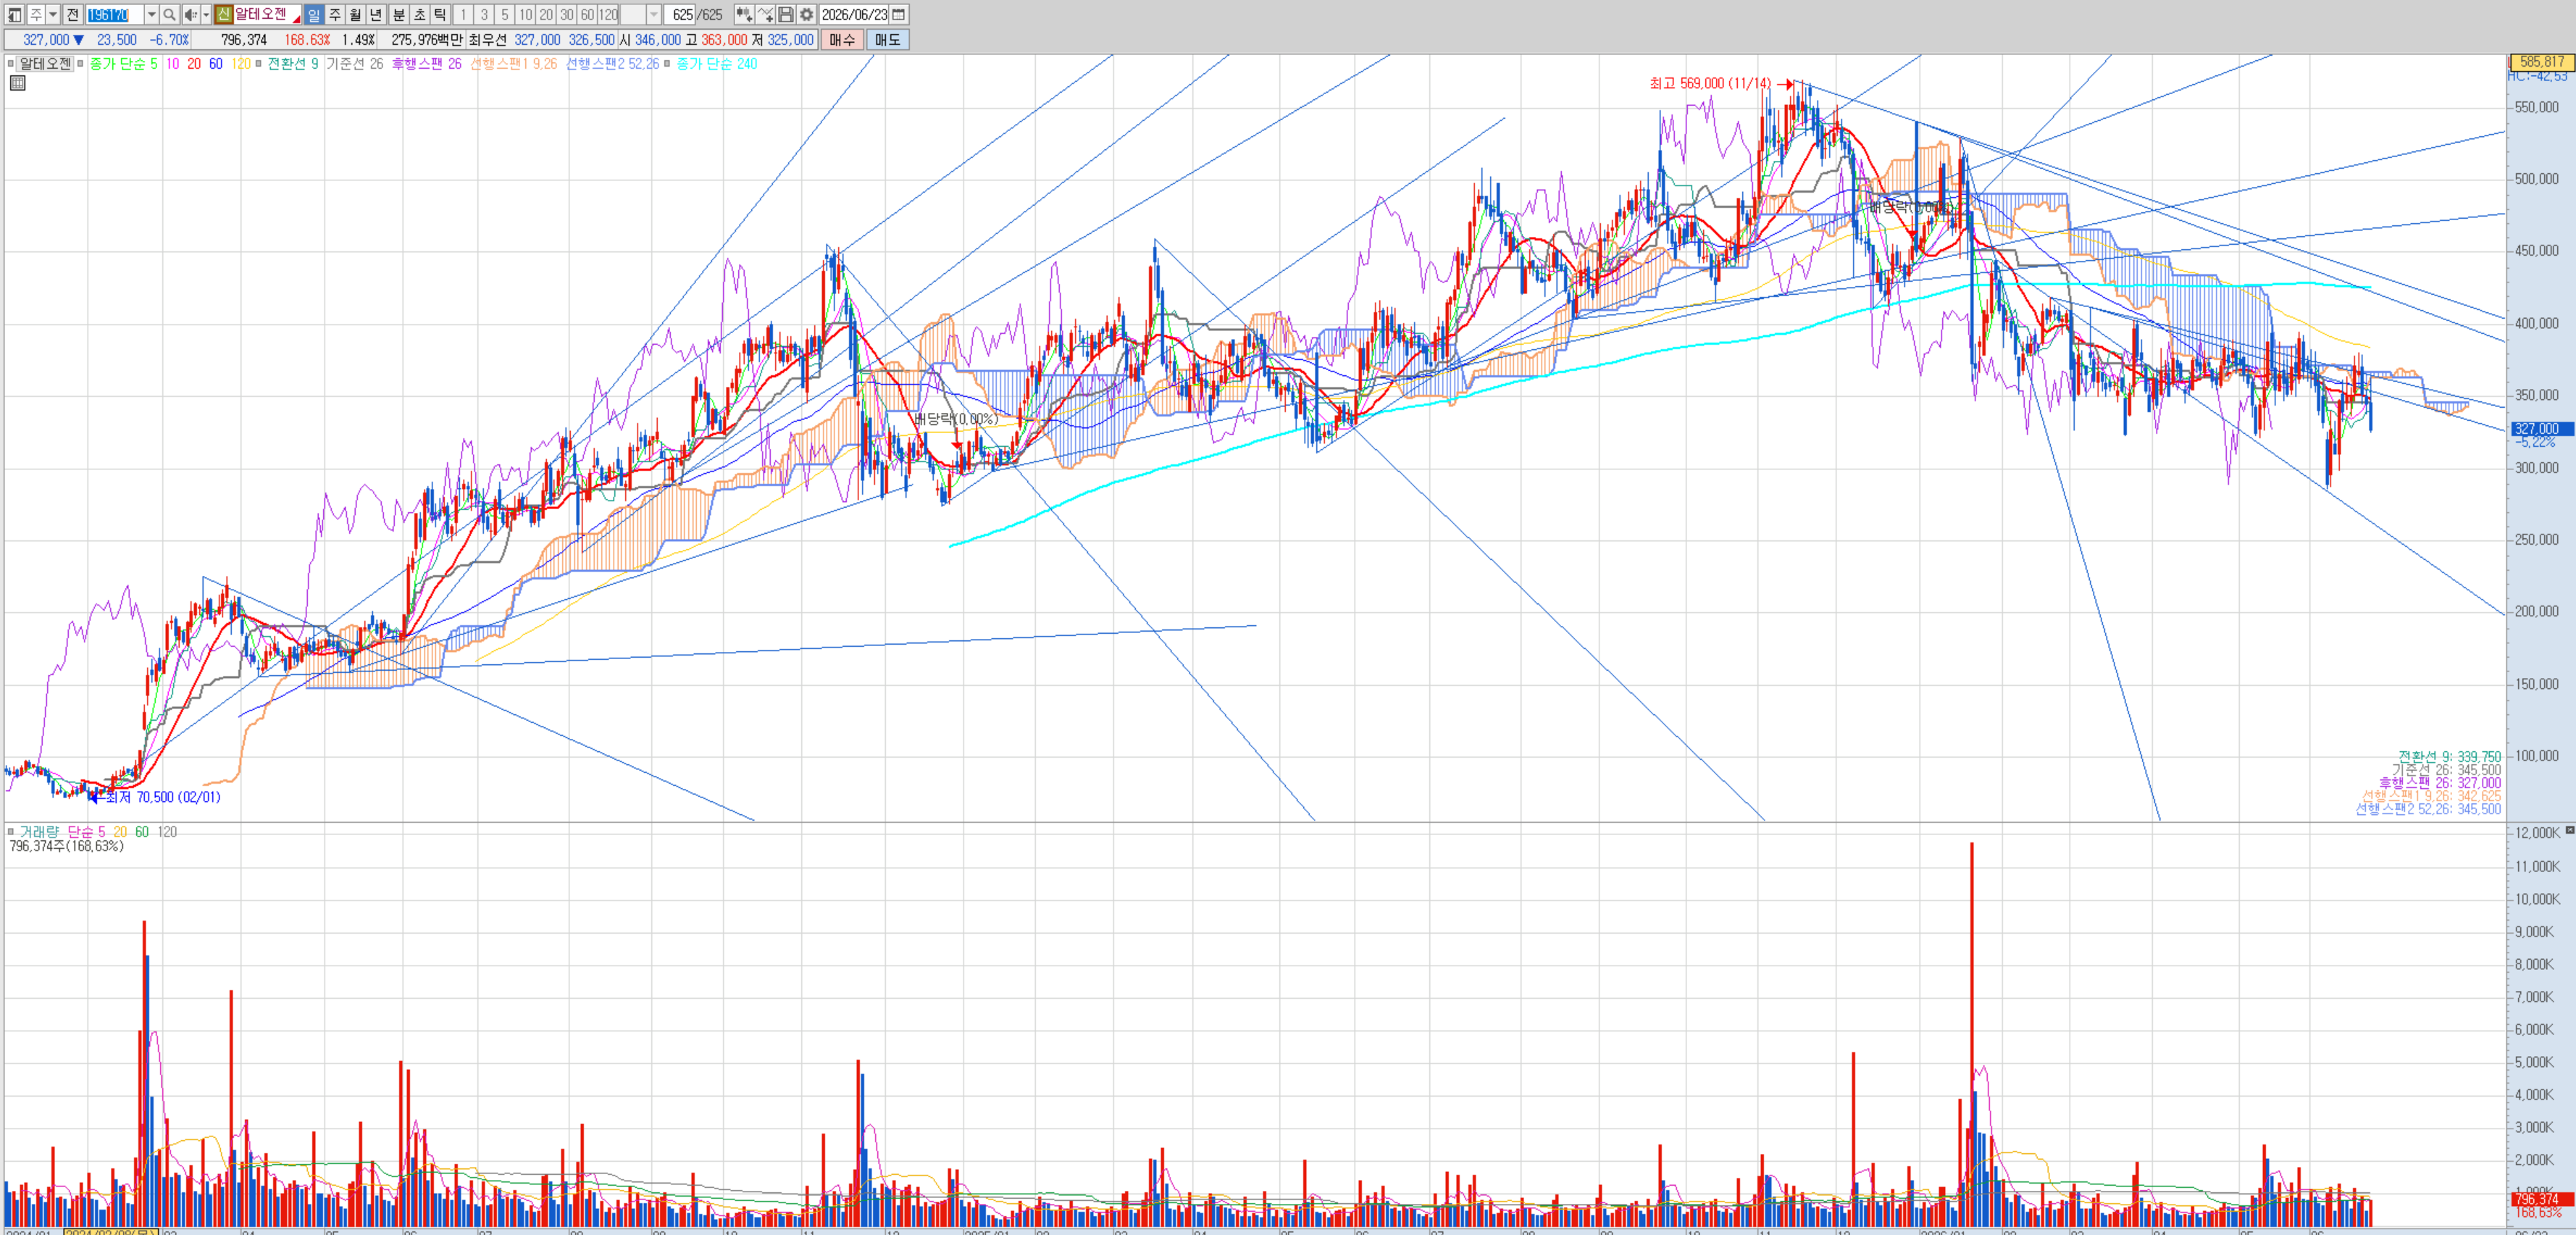Click the 선행스팬1 9,26 indicator legend

514,63
